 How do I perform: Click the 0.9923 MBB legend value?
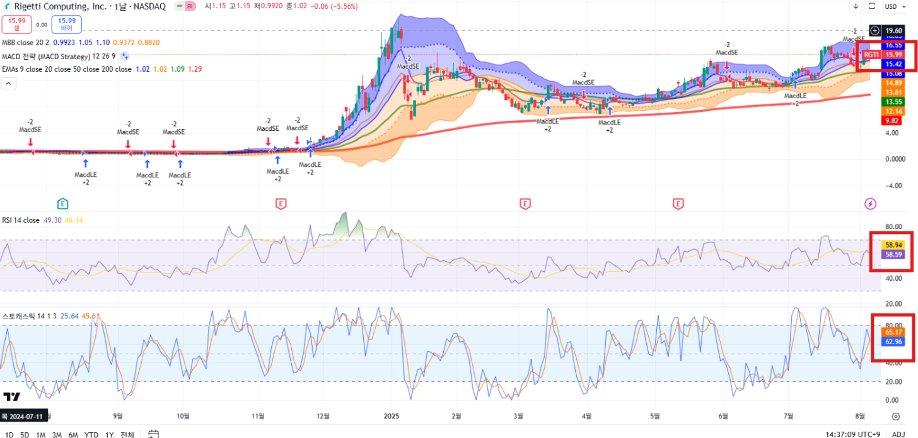(x=64, y=42)
